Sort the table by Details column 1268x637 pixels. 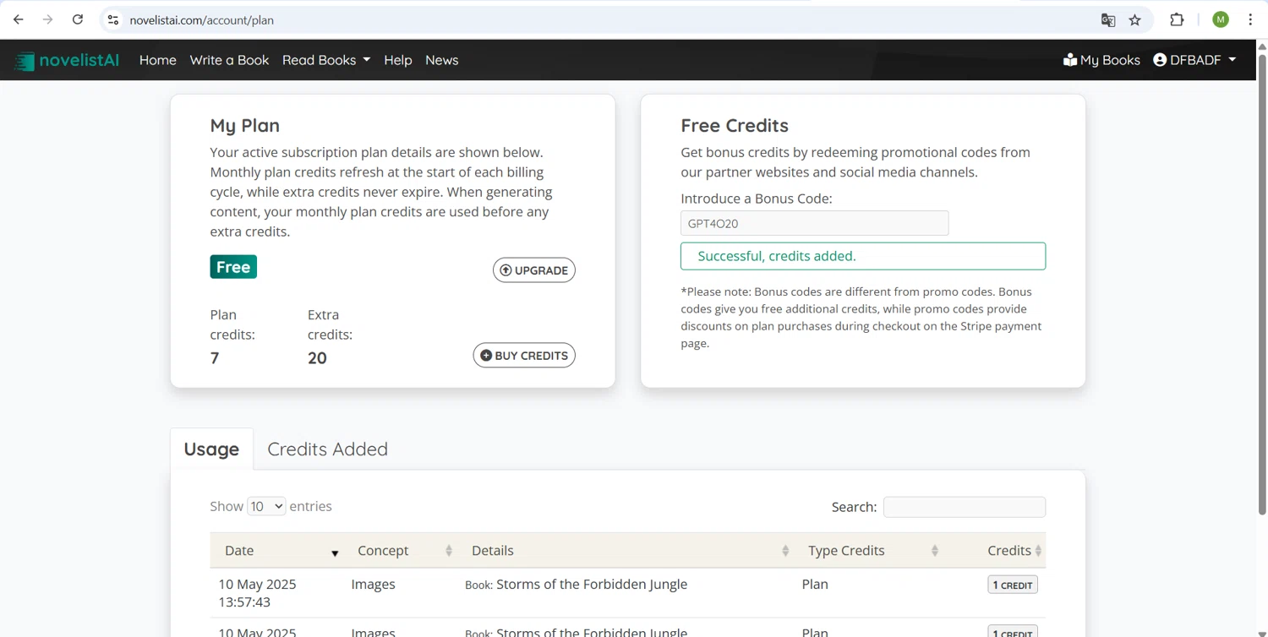626,551
